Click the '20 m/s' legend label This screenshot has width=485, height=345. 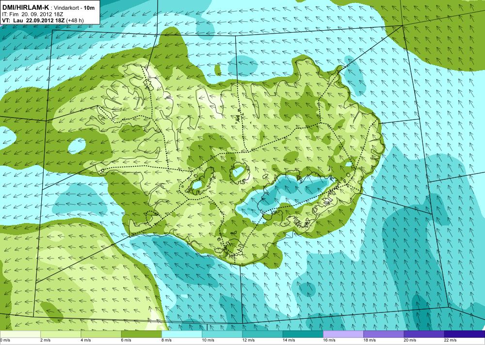(x=410, y=340)
